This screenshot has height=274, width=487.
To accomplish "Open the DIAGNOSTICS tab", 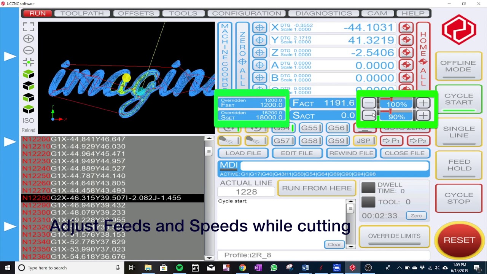I will (x=324, y=13).
